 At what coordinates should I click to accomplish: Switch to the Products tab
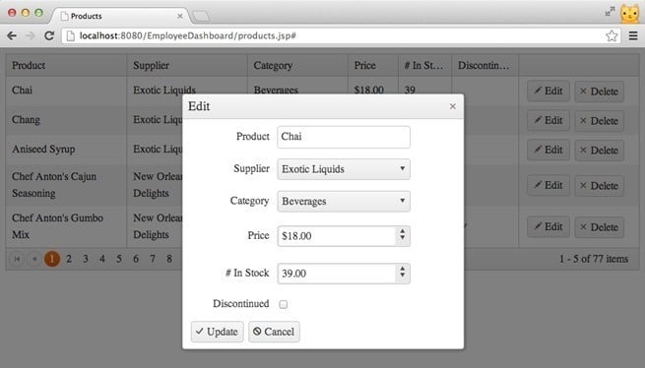pyautogui.click(x=119, y=16)
